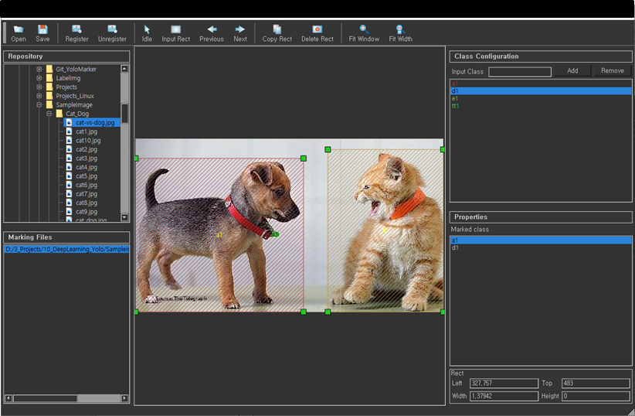Expand the Projects folder node
This screenshot has width=635, height=416.
pyautogui.click(x=39, y=87)
